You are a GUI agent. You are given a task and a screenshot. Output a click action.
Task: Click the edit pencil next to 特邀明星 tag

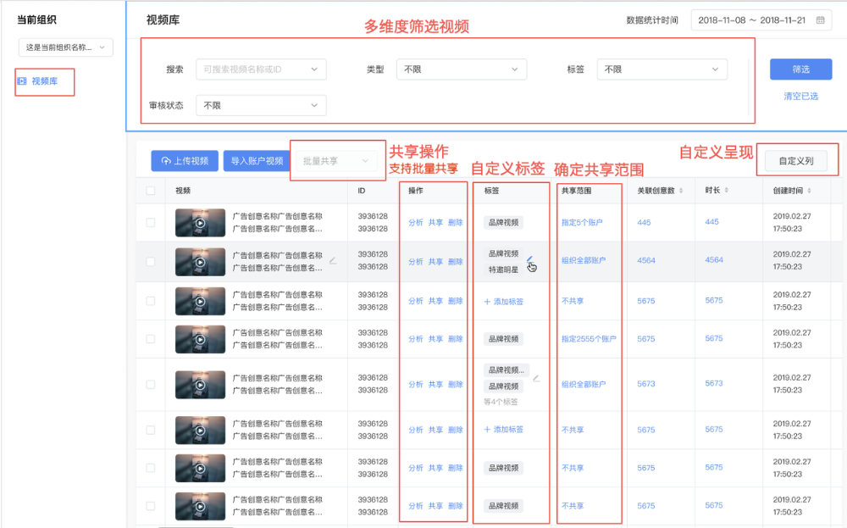point(529,259)
